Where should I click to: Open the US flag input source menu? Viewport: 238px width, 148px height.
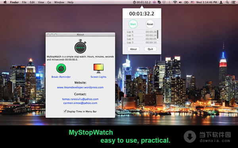pos(192,2)
